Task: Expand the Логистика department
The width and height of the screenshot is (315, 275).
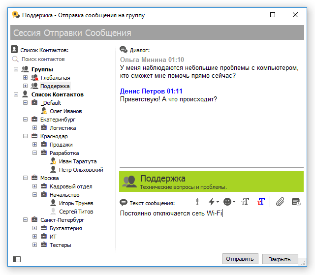Action: [x=35, y=128]
